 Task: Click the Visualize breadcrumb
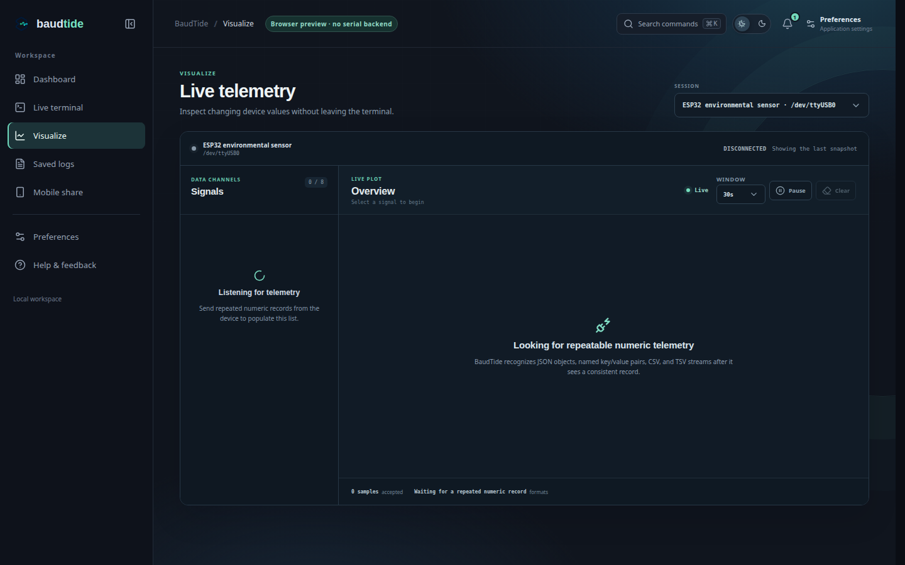point(238,24)
